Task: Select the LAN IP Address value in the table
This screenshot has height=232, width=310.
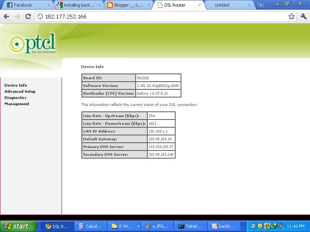Action: point(159,131)
